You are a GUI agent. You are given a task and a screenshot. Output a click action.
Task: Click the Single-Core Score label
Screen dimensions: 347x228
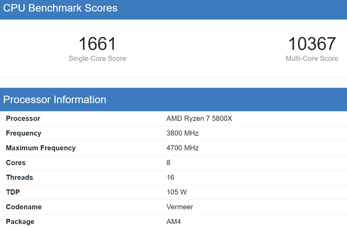pos(97,58)
